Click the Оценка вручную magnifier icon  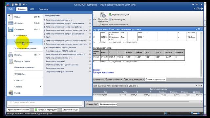click(110, 14)
